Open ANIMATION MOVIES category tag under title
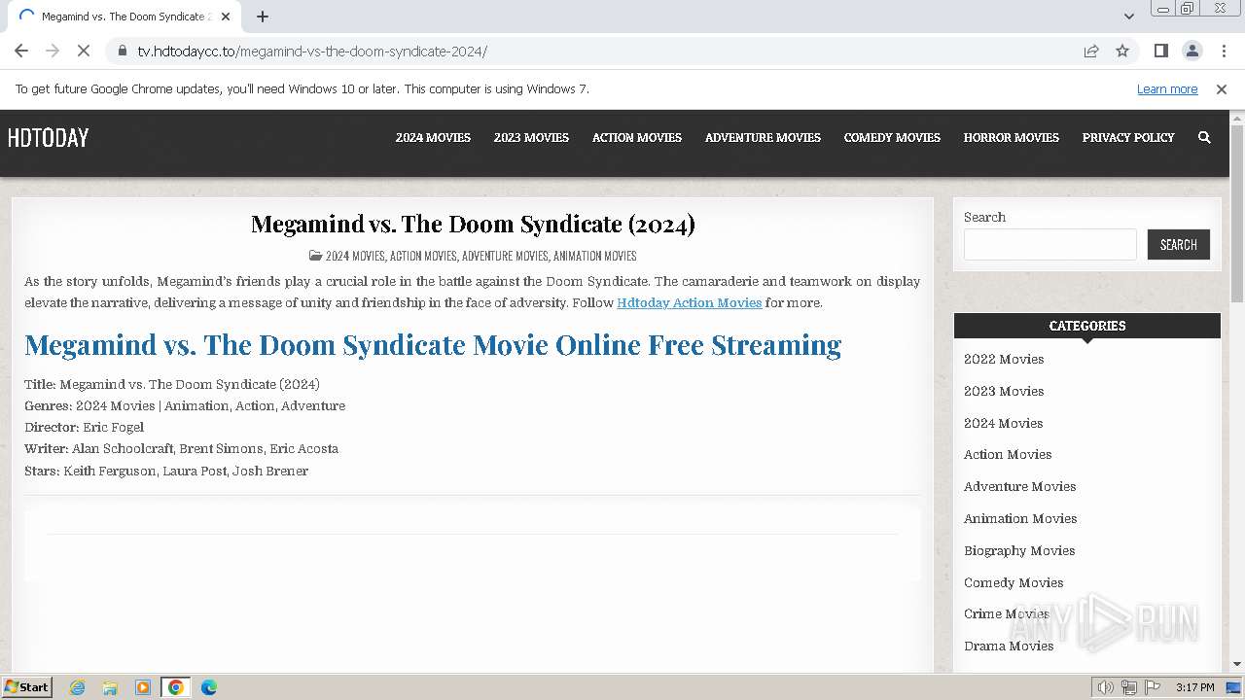The height and width of the screenshot is (700, 1245). click(594, 257)
